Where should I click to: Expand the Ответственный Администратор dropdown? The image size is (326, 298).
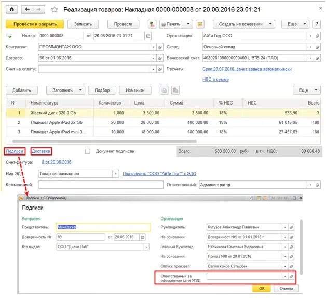tap(310, 185)
